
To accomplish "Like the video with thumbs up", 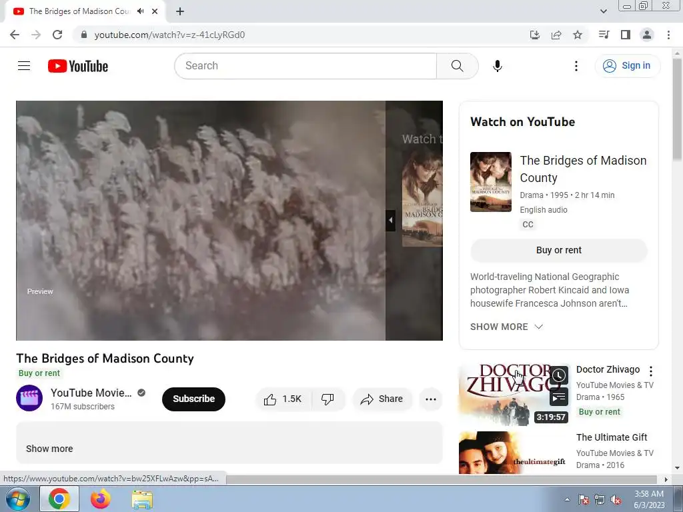I will 283,399.
